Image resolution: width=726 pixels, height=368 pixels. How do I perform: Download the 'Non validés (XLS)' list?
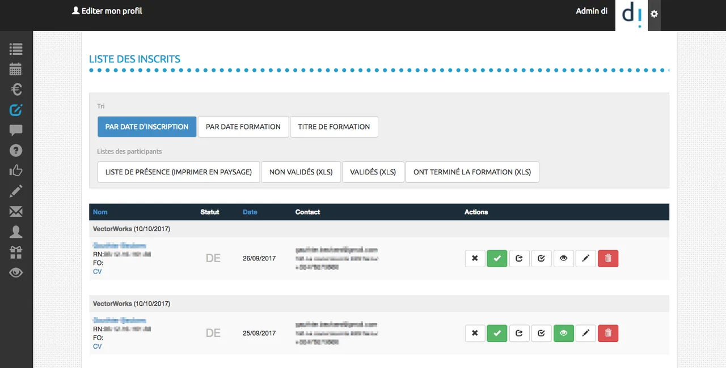coord(301,172)
